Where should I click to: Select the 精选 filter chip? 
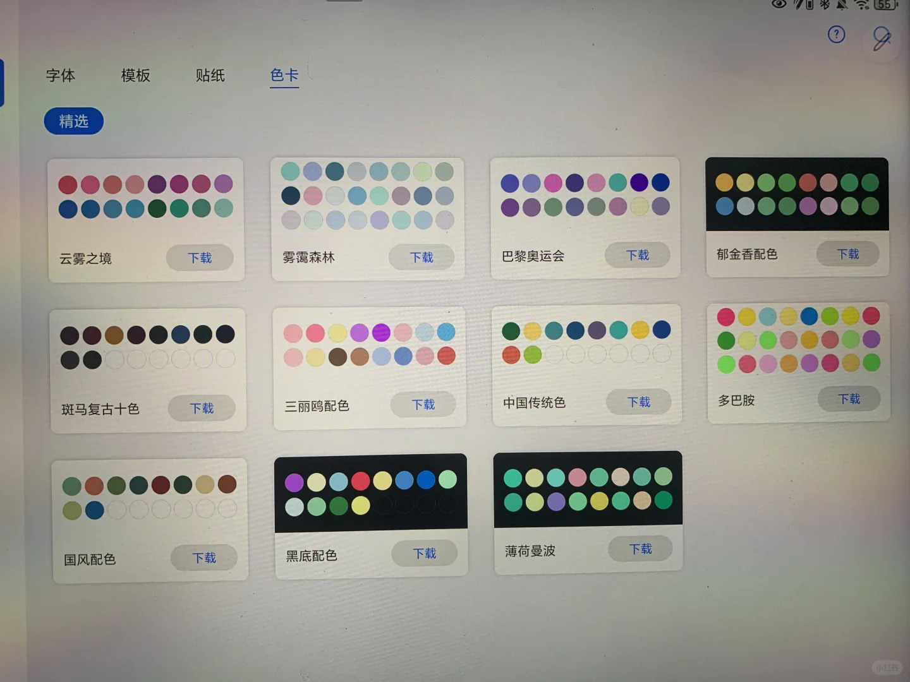[x=73, y=121]
